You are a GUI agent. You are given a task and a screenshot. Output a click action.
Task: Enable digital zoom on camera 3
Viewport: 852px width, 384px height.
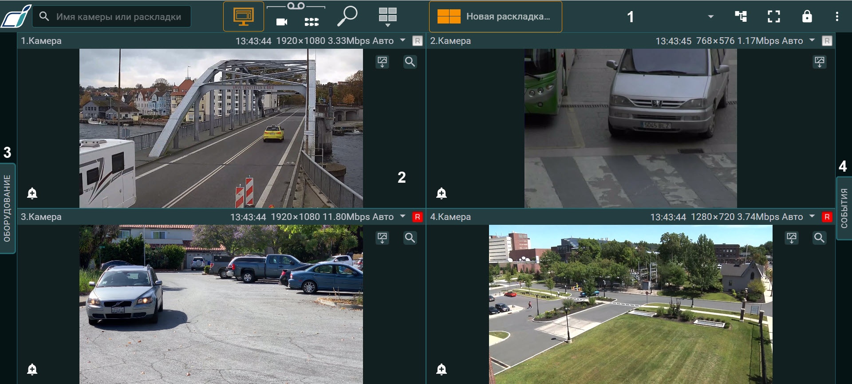click(410, 238)
